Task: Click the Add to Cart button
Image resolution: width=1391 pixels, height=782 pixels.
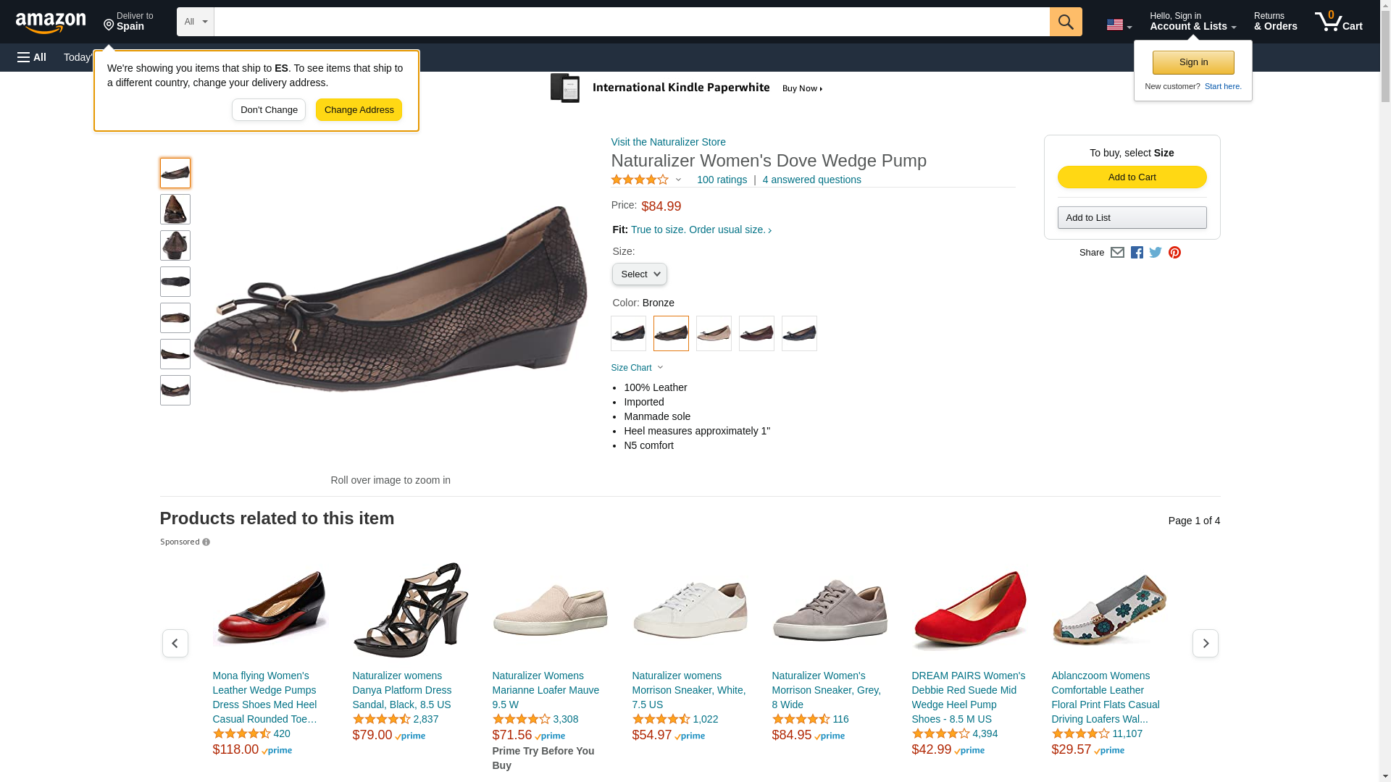Action: [1132, 177]
